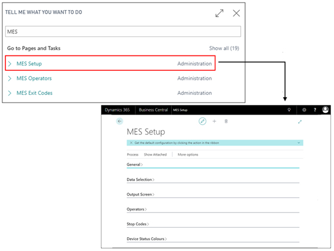
Task: Expand the search dialog with diagonal arrows
Action: (219, 13)
